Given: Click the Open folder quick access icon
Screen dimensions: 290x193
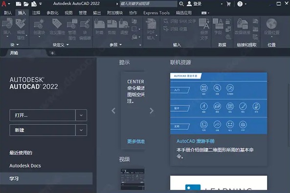Looking at the screenshot, I should (26, 4).
